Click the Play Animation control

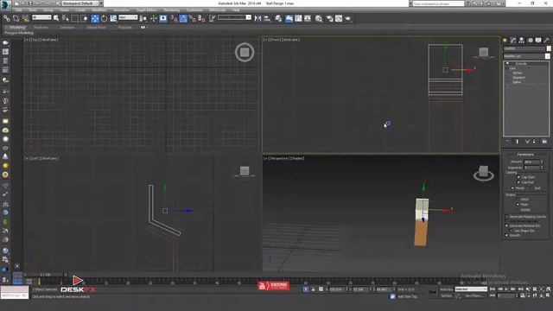point(506,289)
